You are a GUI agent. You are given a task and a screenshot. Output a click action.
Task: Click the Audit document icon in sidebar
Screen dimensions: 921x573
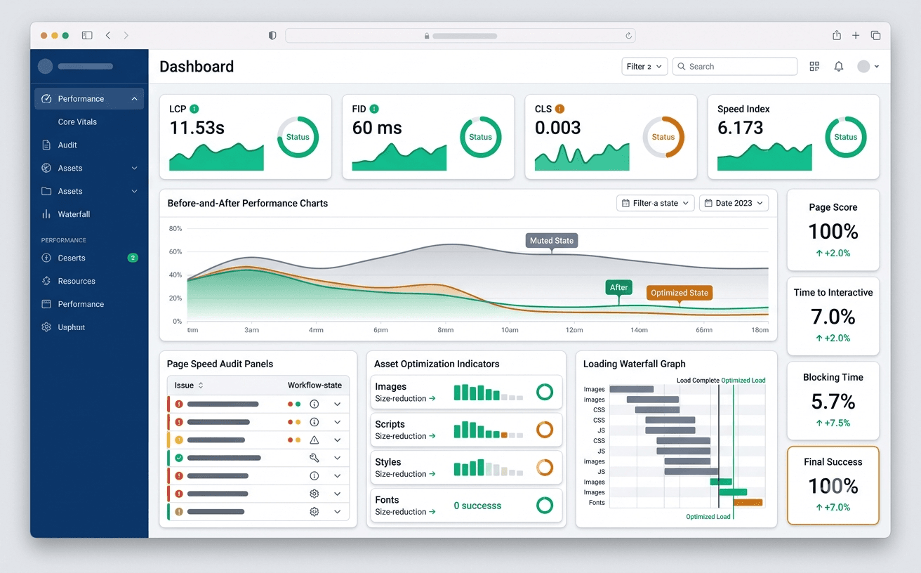(x=46, y=145)
